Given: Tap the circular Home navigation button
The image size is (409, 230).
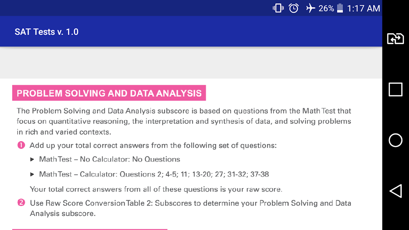Looking at the screenshot, I should 395,140.
